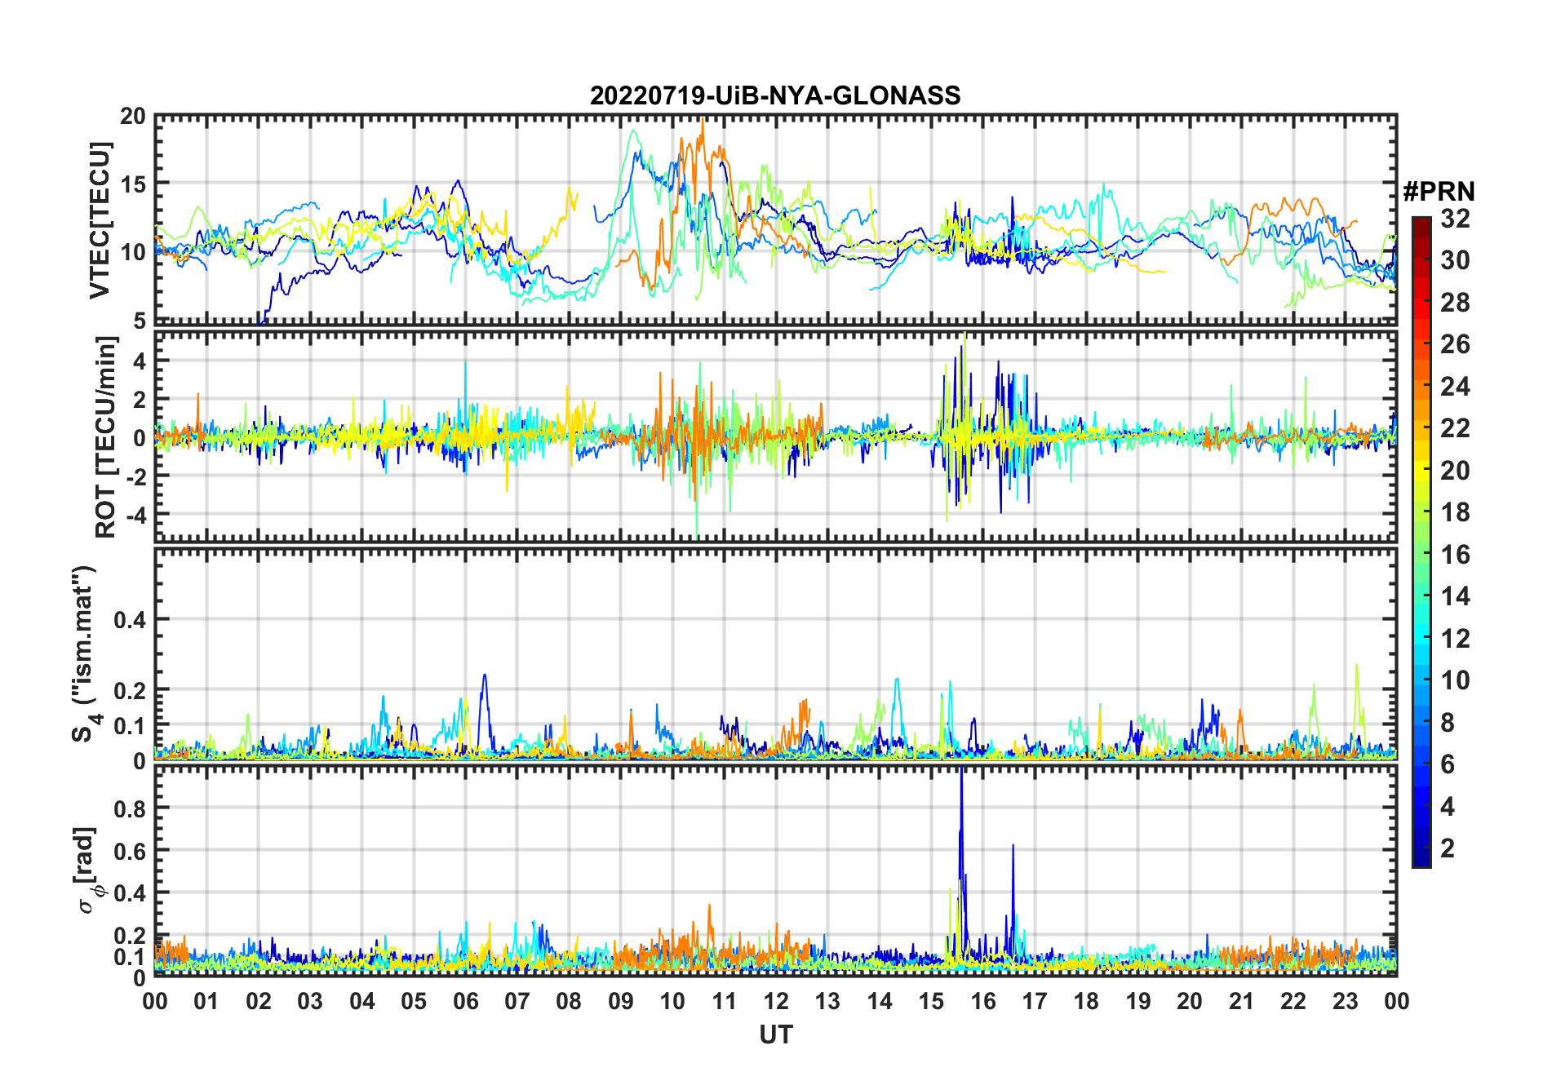Click UT axis hour label "03"
1552x1085 pixels.
(x=310, y=1002)
